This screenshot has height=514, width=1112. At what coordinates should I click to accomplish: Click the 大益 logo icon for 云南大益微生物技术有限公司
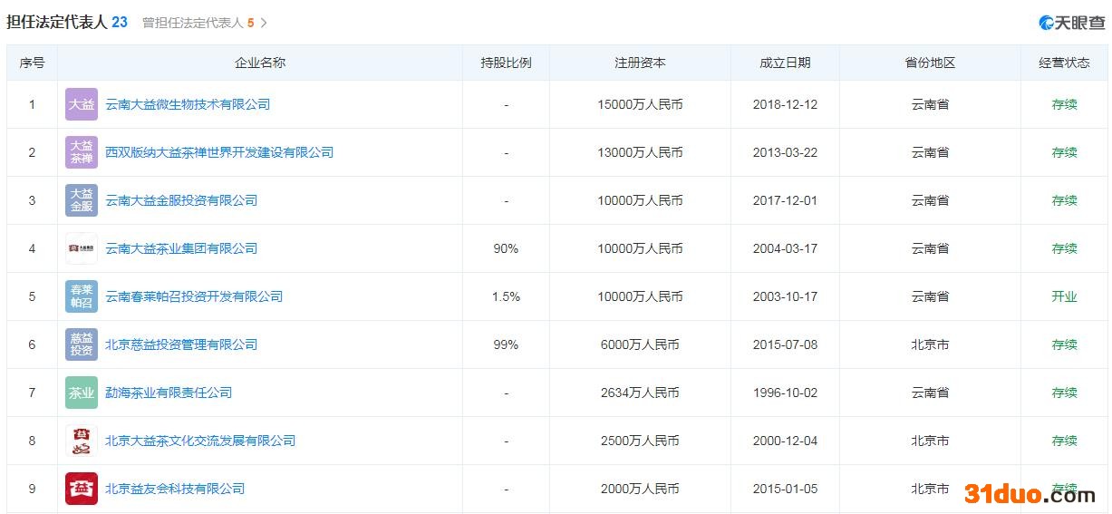click(x=81, y=104)
